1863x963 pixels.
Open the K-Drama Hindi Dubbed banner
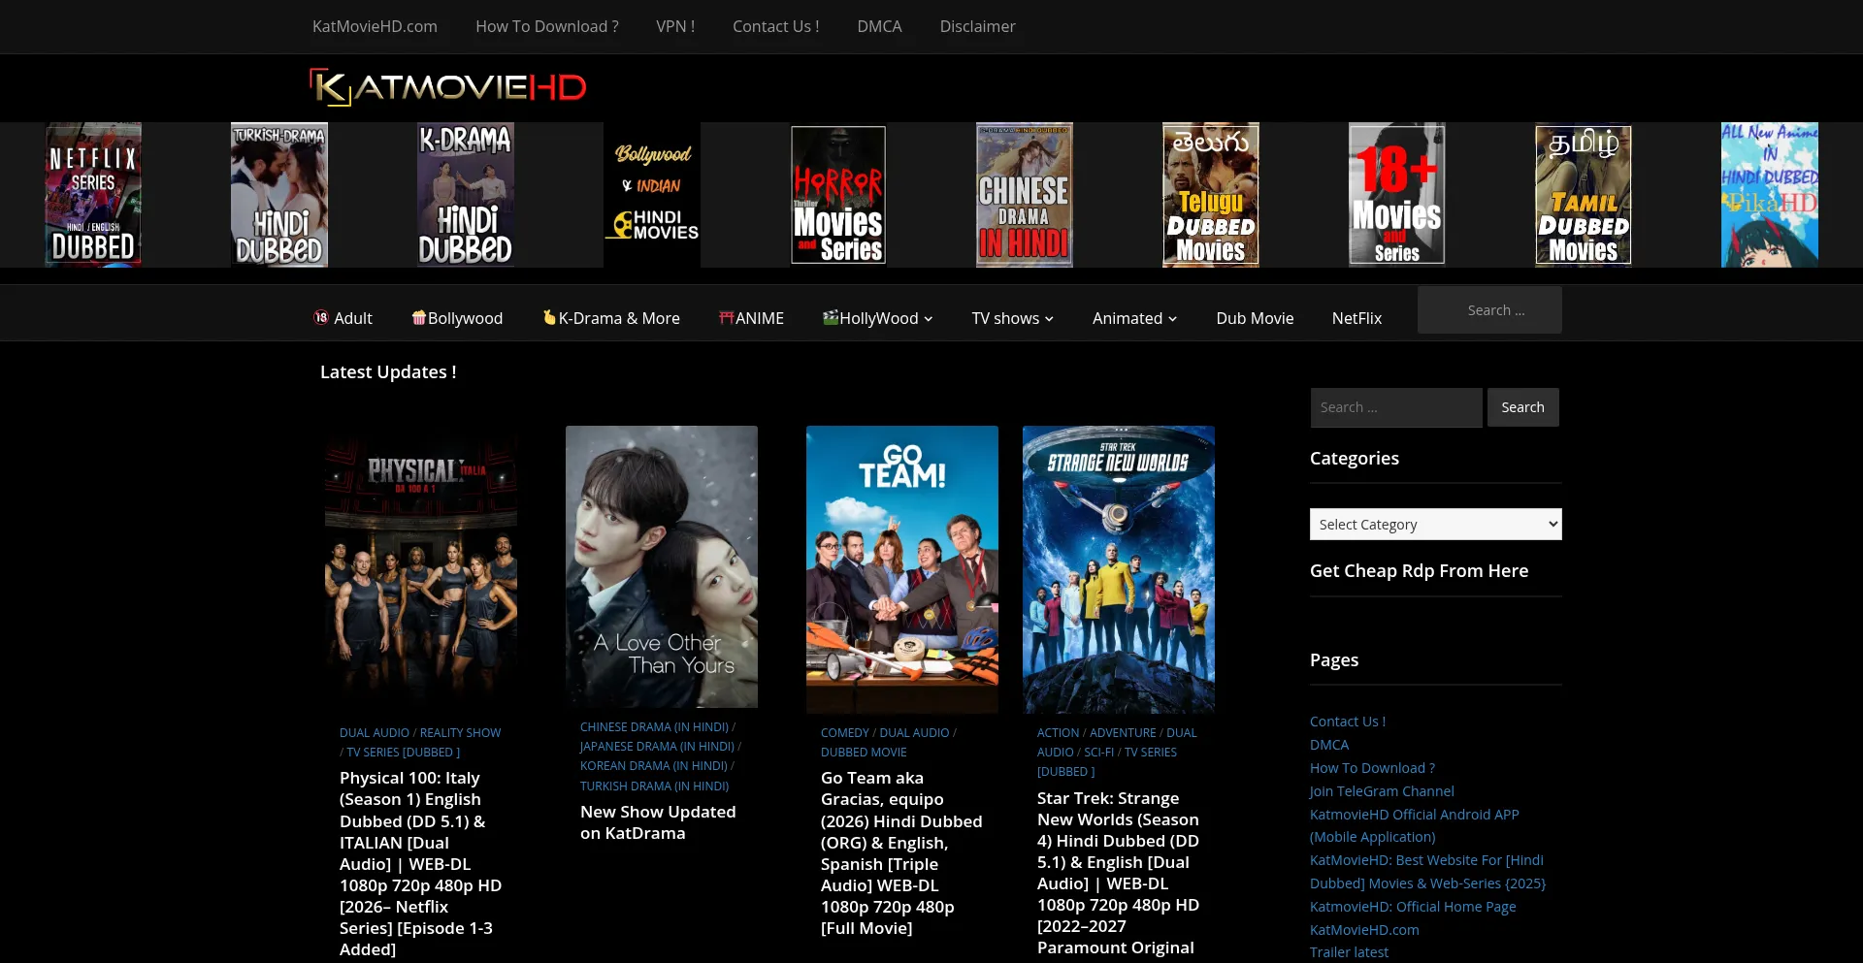(466, 195)
